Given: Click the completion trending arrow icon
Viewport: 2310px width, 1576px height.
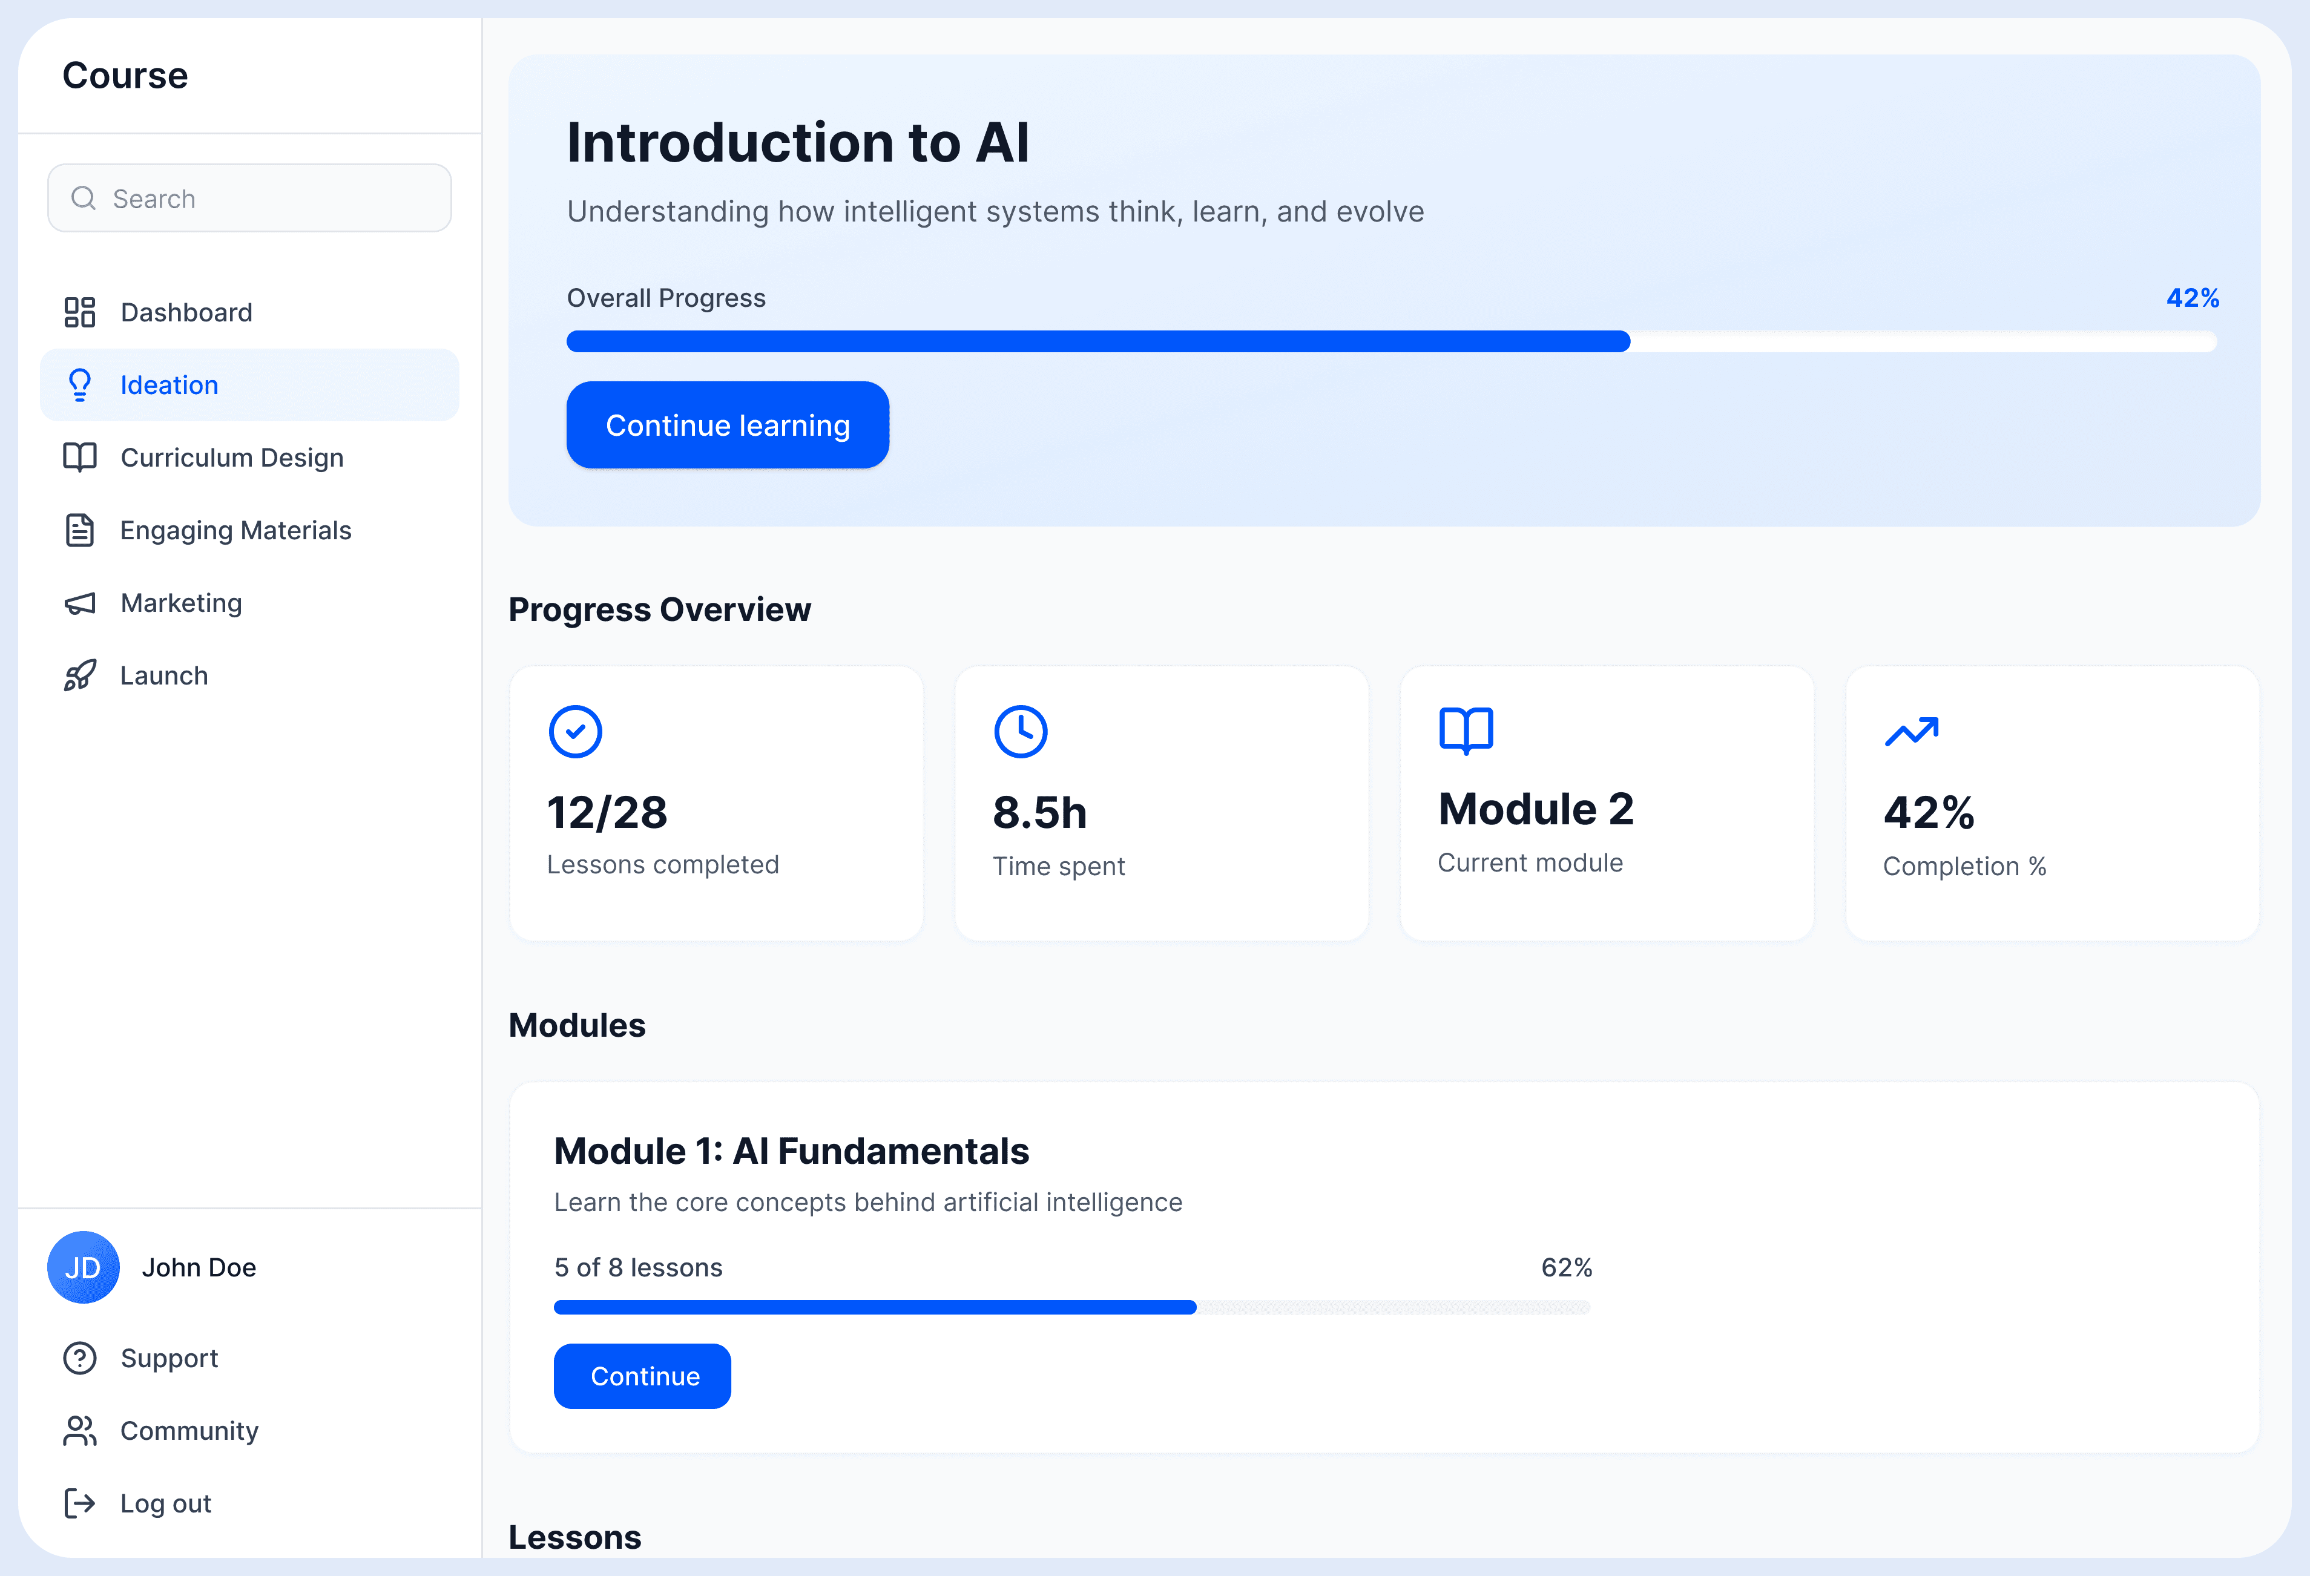Looking at the screenshot, I should [x=1910, y=731].
